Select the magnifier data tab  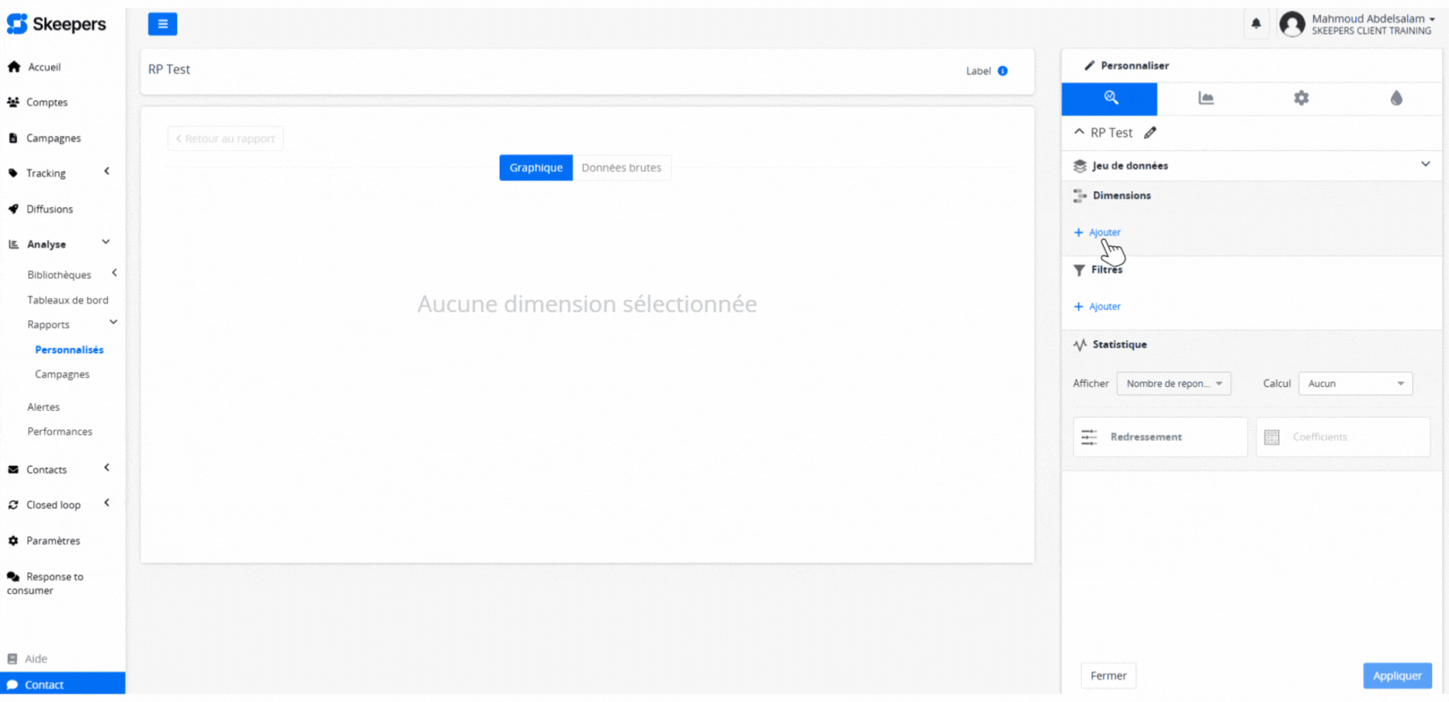pos(1110,98)
